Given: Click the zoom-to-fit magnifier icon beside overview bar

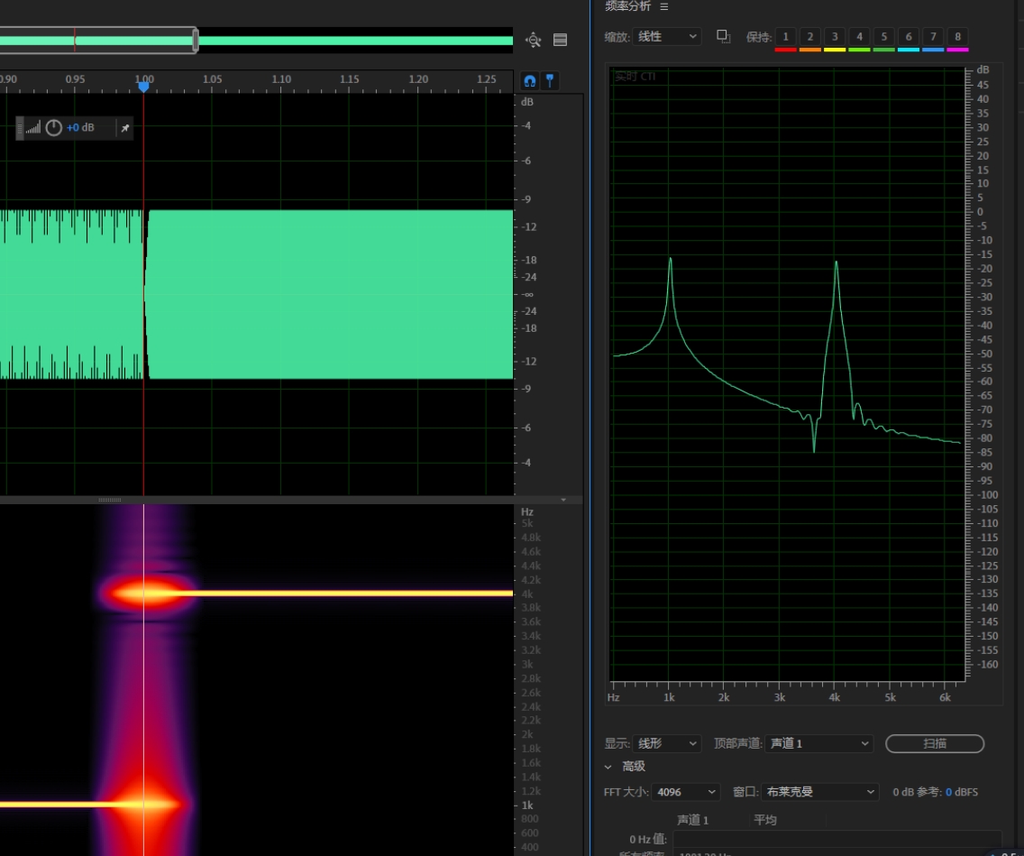Looking at the screenshot, I should coord(533,40).
